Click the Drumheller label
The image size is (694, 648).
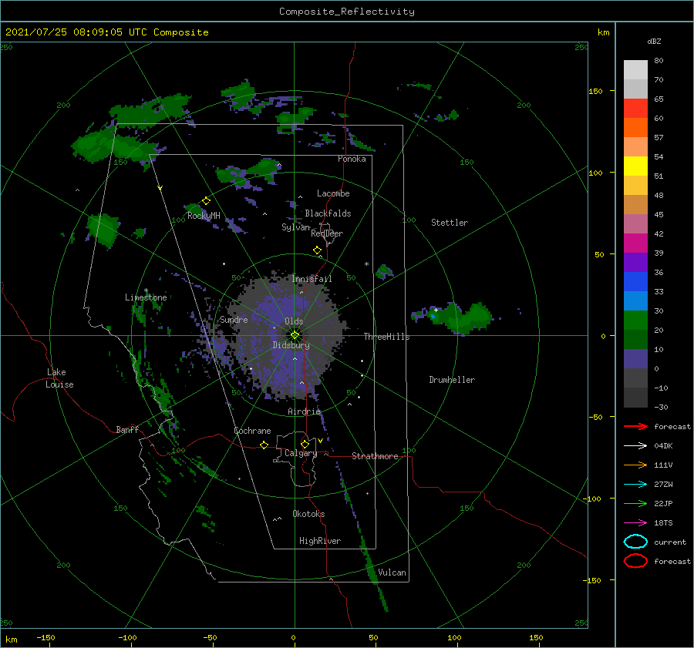click(452, 380)
